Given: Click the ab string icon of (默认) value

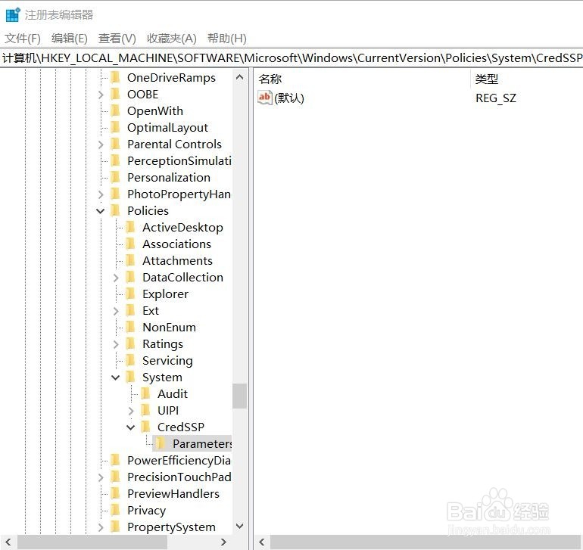Looking at the screenshot, I should (265, 98).
